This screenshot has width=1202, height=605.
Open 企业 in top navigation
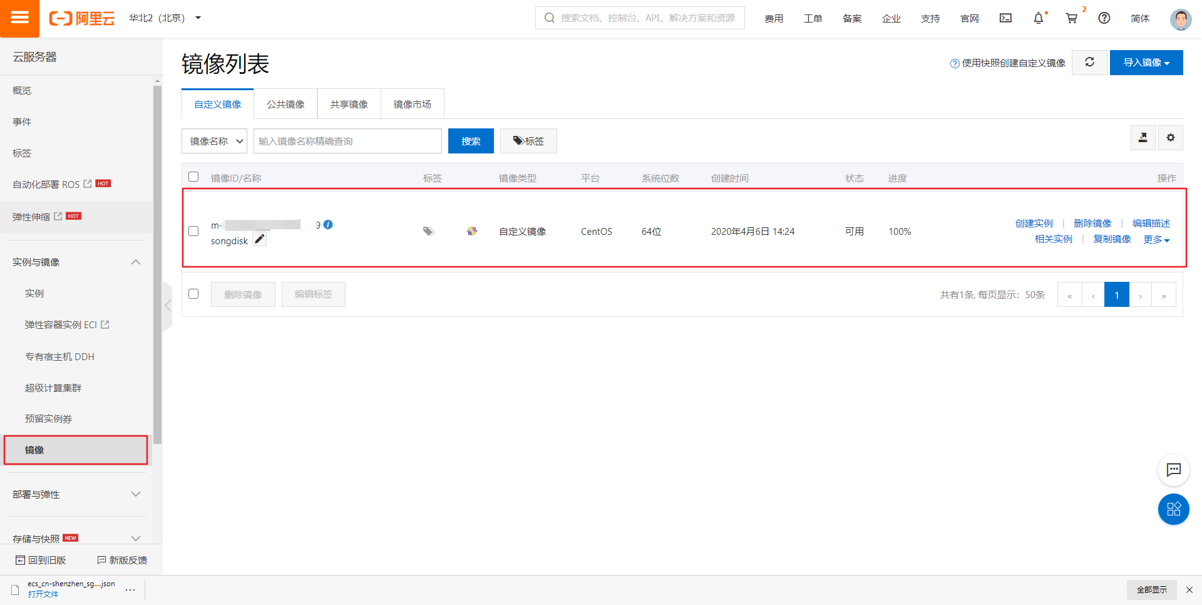(x=891, y=18)
